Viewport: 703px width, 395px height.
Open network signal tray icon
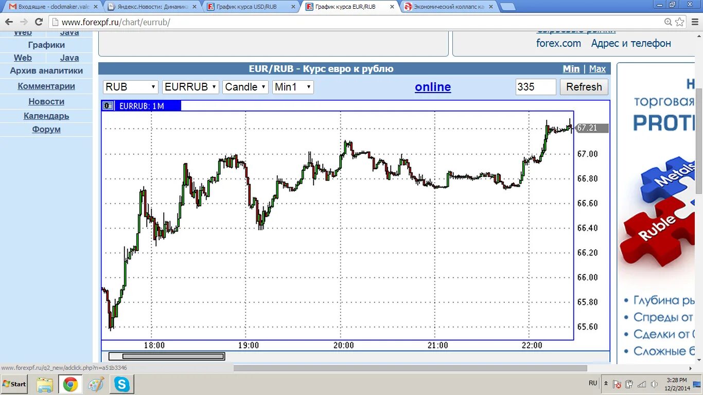pyautogui.click(x=642, y=384)
